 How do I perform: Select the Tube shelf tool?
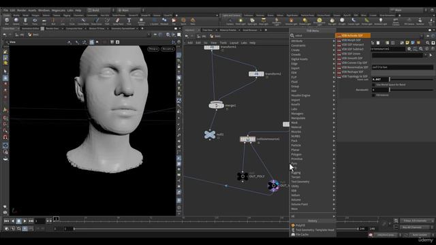(25, 21)
